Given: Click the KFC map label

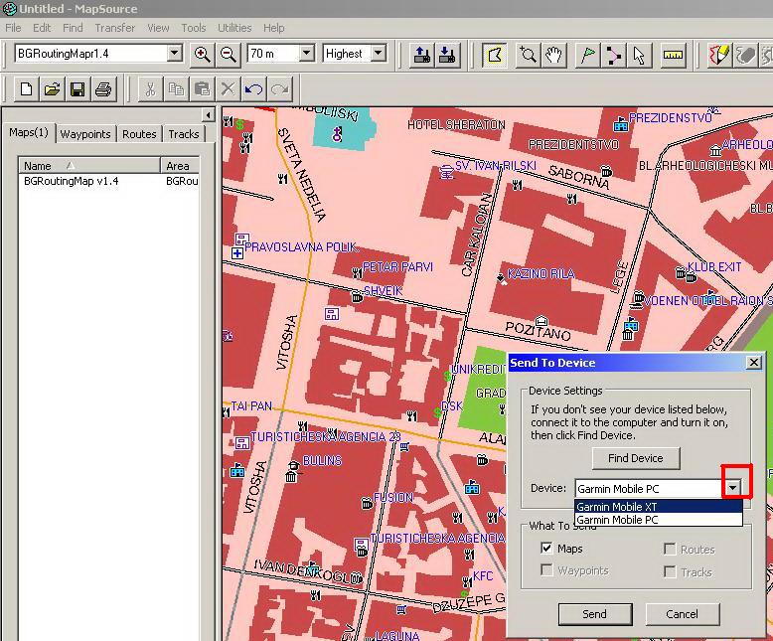Looking at the screenshot, I should 483,576.
